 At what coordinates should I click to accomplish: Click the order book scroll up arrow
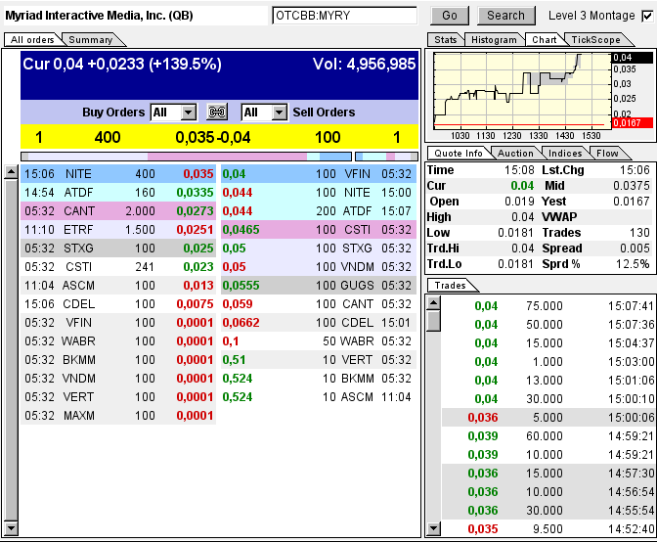click(12, 172)
